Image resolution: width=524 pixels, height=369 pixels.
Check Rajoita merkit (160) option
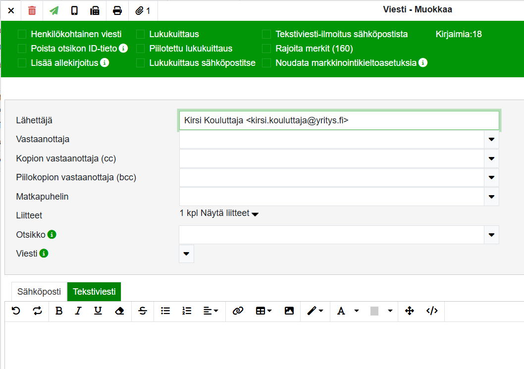coord(267,49)
